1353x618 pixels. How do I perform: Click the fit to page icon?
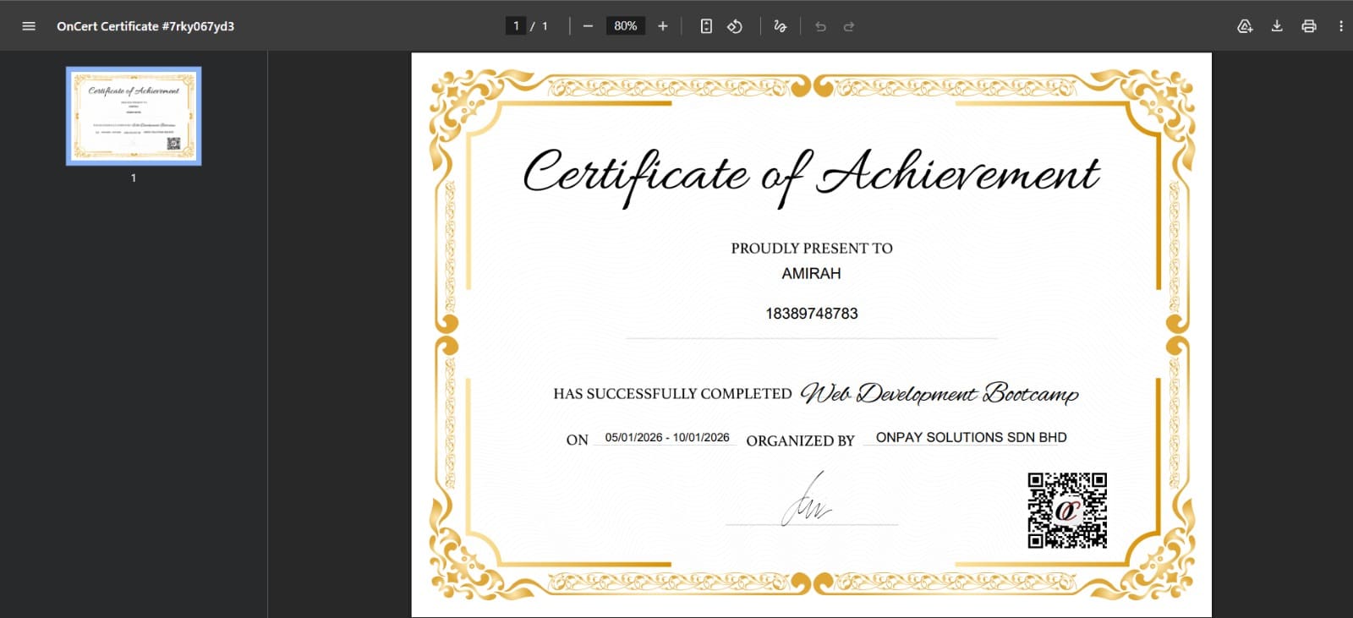click(706, 26)
